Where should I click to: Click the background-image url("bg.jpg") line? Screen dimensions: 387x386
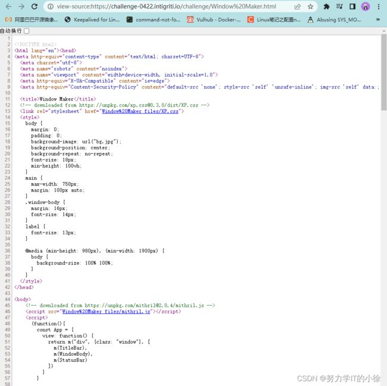[x=76, y=142]
